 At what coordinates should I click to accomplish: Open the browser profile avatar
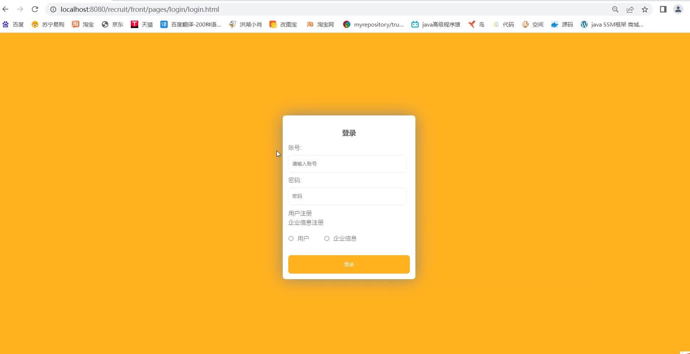pos(678,9)
